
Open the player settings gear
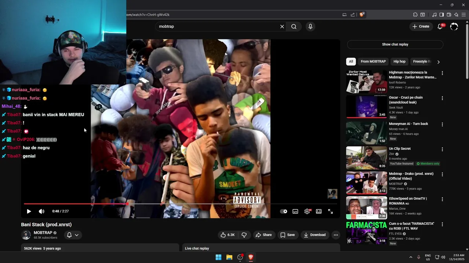click(307, 211)
